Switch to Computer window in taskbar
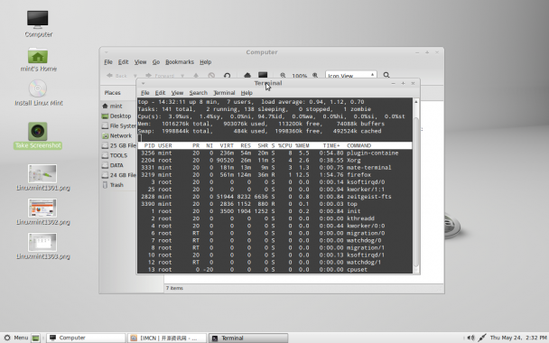The image size is (549, 343). click(x=86, y=338)
